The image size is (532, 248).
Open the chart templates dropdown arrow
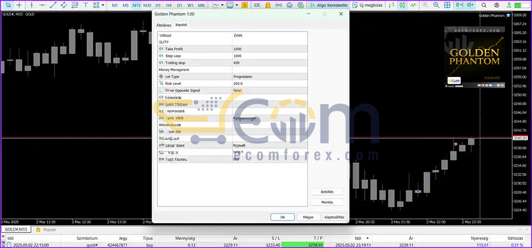point(237,5)
